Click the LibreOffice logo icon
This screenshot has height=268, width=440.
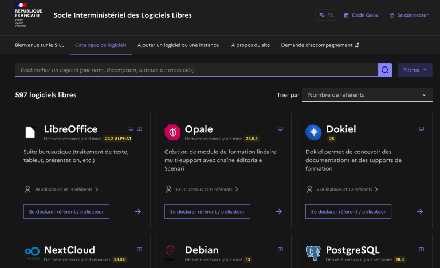click(30, 132)
